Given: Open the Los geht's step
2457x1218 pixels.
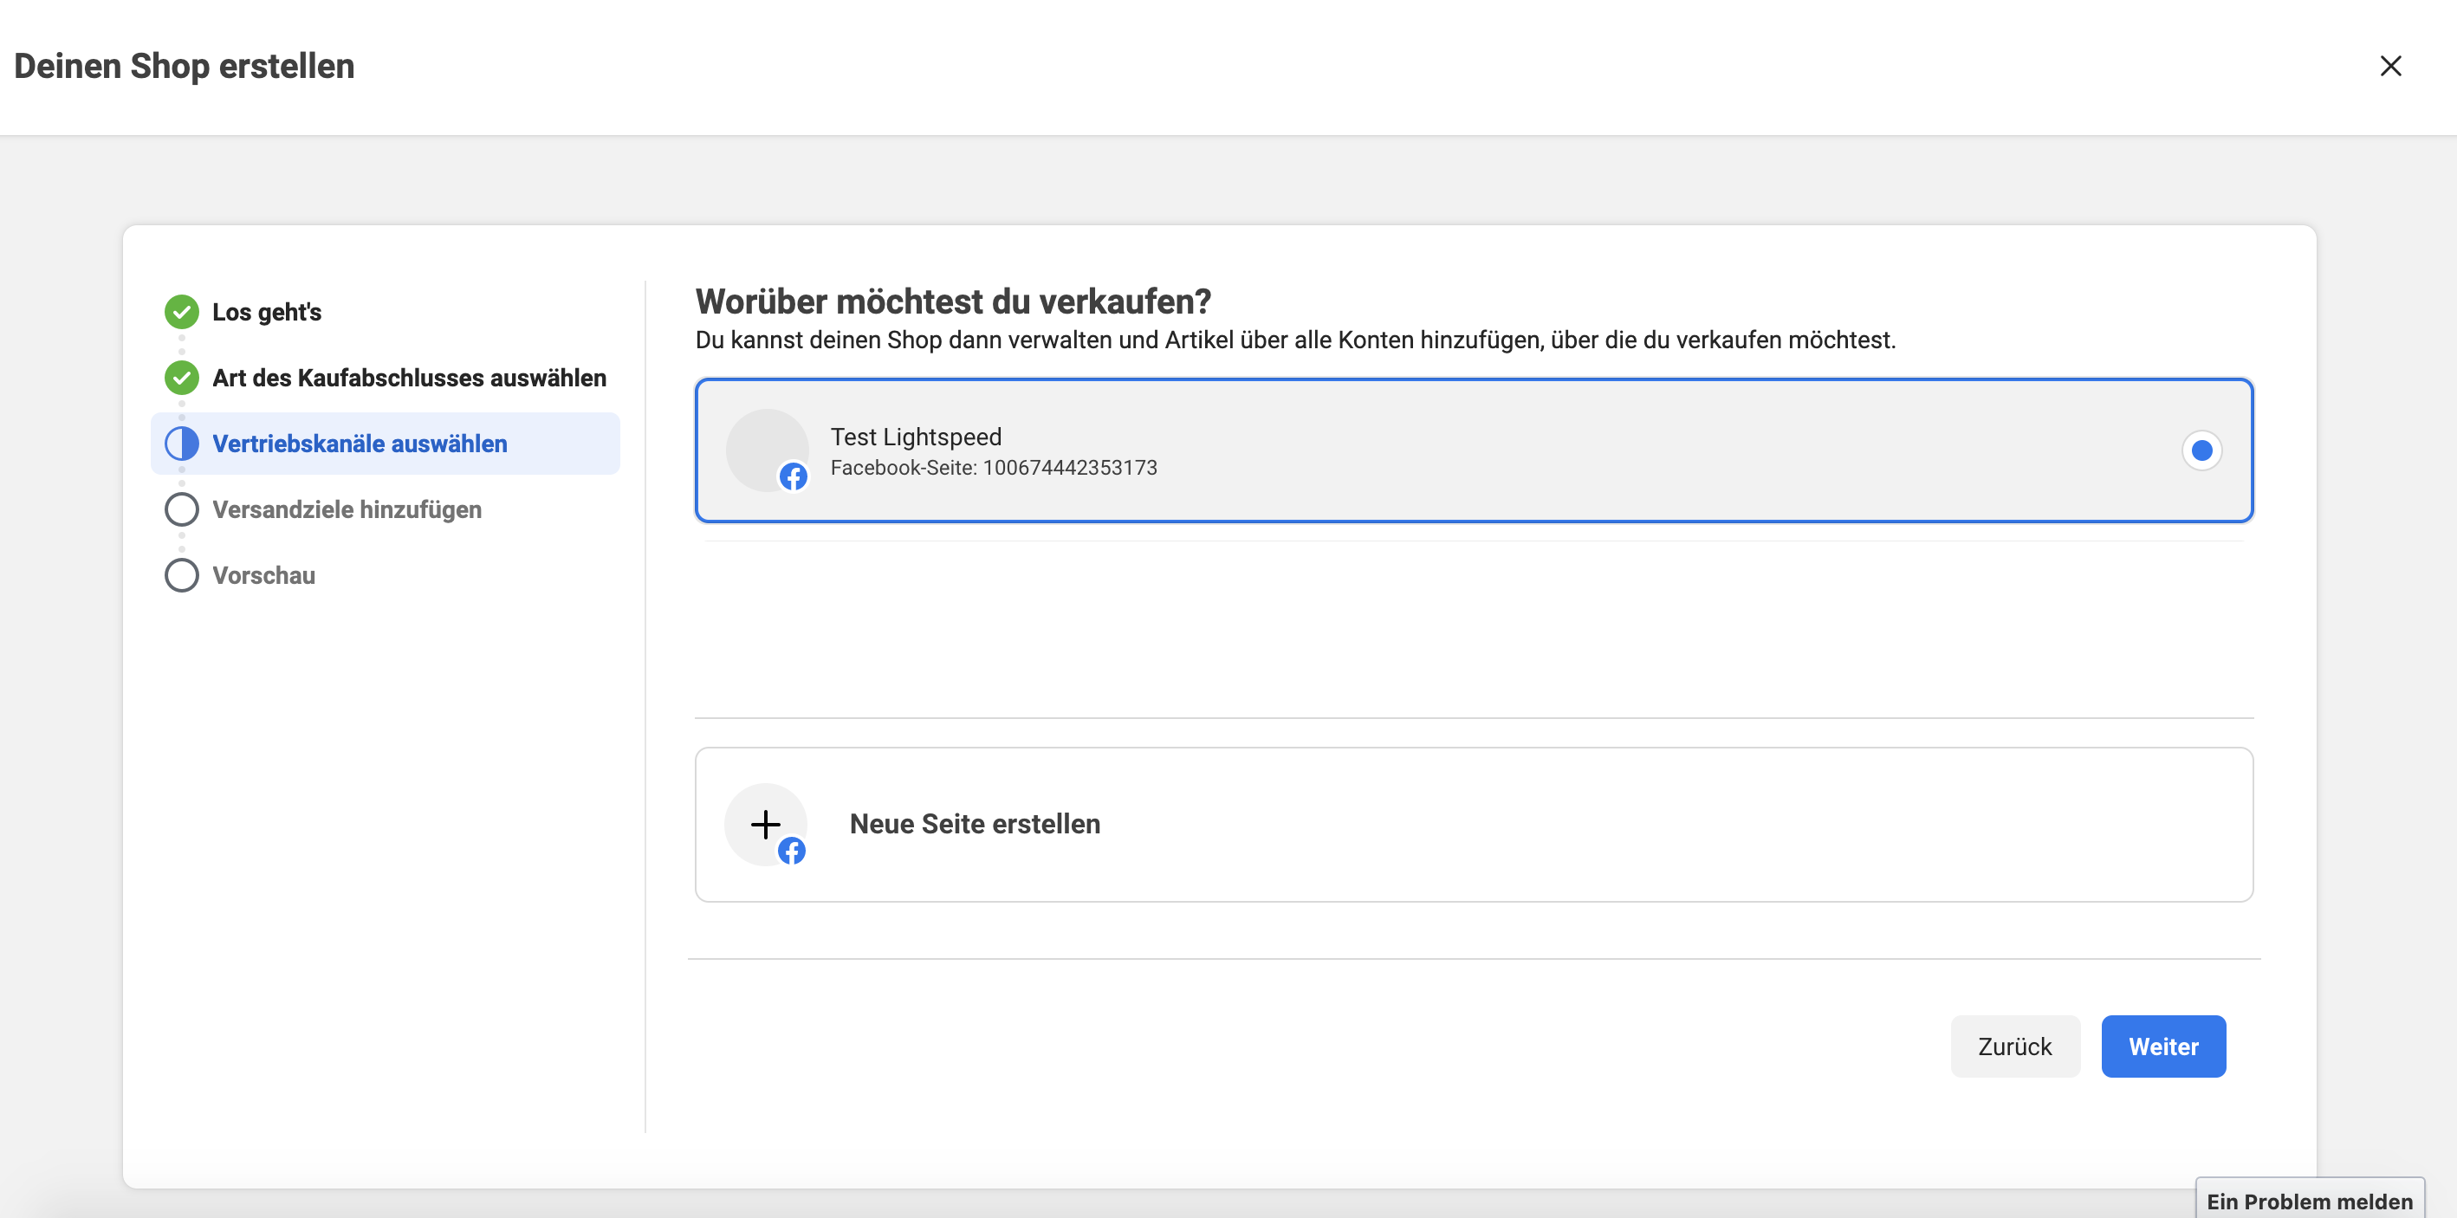Looking at the screenshot, I should (266, 312).
